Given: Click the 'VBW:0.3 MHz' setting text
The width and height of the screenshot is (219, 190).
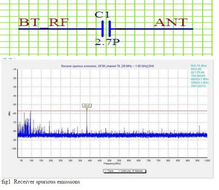Looking at the screenshot, I should pyautogui.click(x=200, y=83).
